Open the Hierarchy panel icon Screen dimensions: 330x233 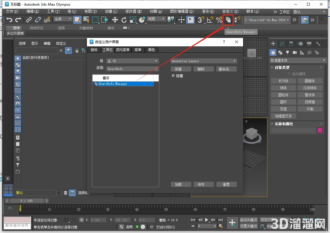click(291, 44)
